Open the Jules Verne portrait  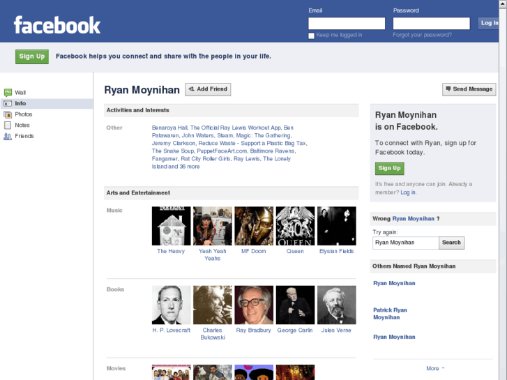pyautogui.click(x=337, y=305)
